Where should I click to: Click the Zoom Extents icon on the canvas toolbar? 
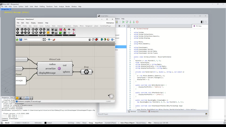pyautogui.click(x=44, y=40)
